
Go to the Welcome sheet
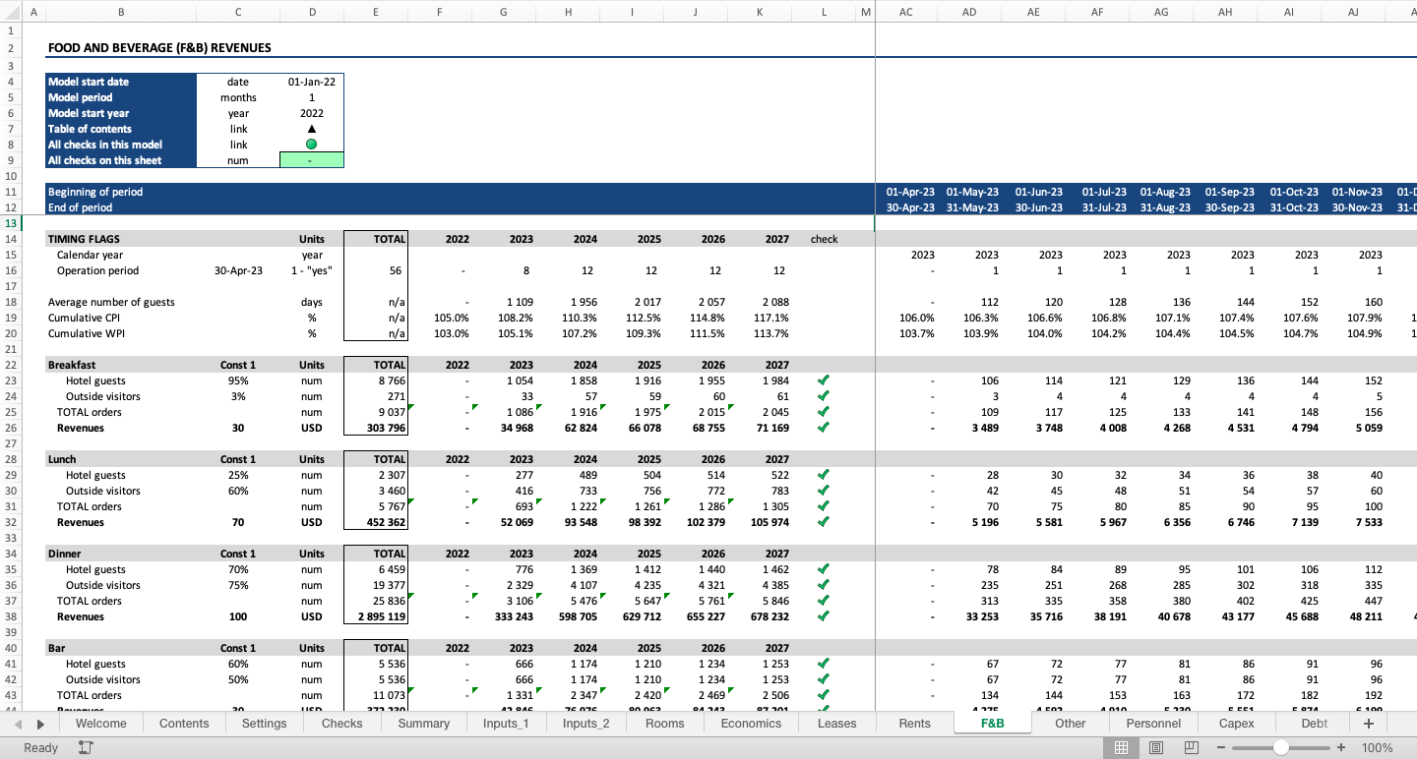point(101,723)
